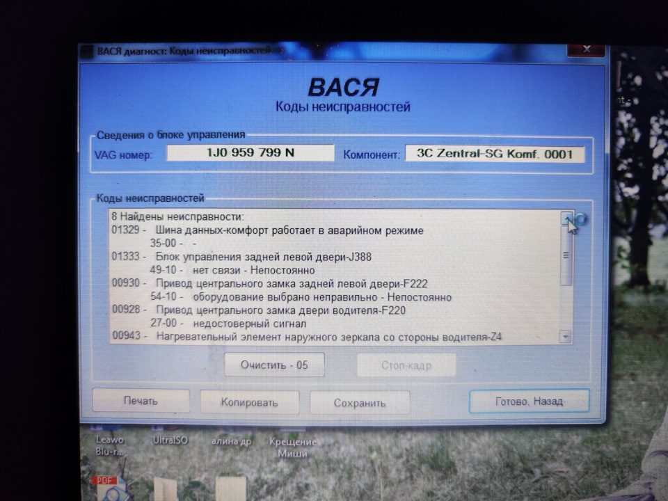Select fault line '00930 - Привод центрального замка задней левой двери-F222'

click(x=270, y=283)
